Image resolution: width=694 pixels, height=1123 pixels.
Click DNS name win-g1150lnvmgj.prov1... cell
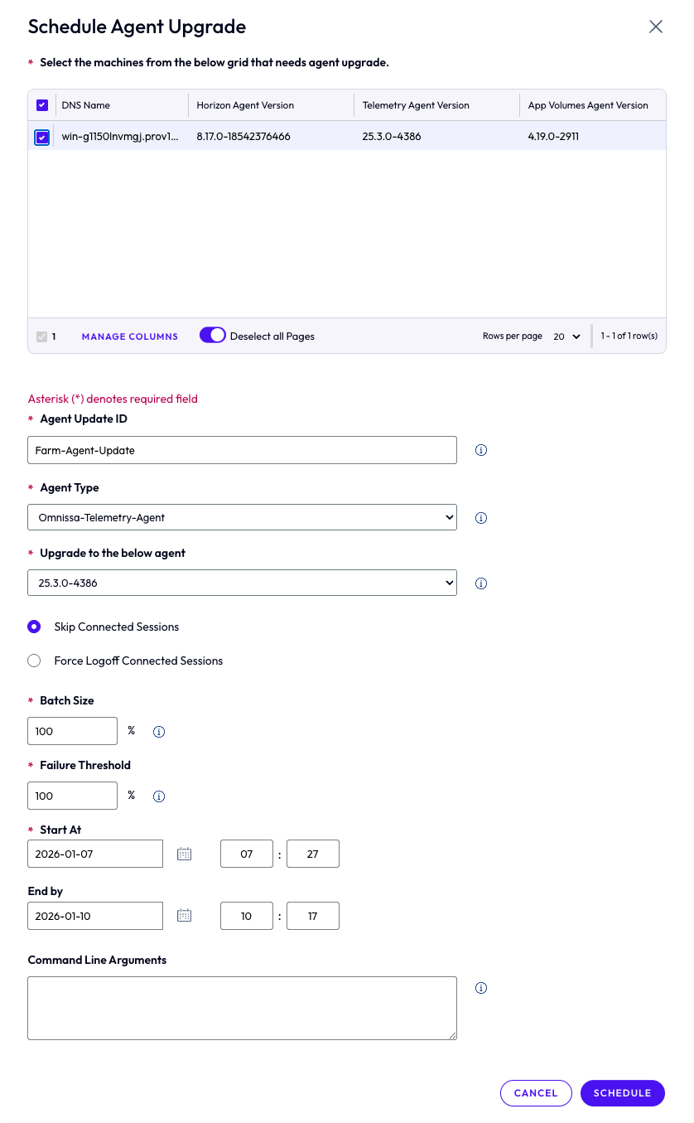tap(120, 136)
